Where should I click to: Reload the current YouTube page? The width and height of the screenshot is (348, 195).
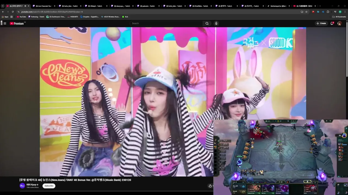tap(13, 12)
